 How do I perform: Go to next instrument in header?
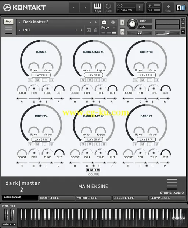pyautogui.click(x=96, y=22)
